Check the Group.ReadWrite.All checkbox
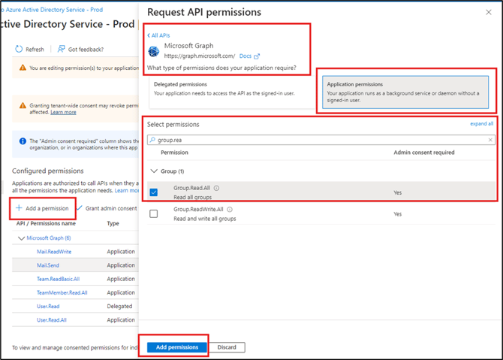This screenshot has width=503, height=360. [x=154, y=214]
